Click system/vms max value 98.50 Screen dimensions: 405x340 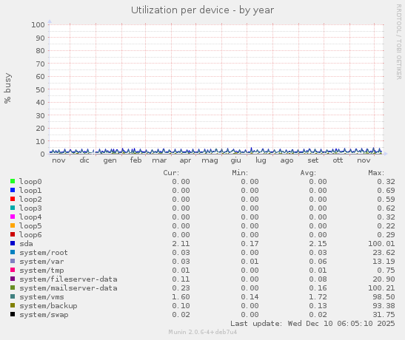point(384,297)
